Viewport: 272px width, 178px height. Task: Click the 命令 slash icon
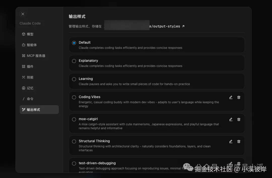click(24, 99)
